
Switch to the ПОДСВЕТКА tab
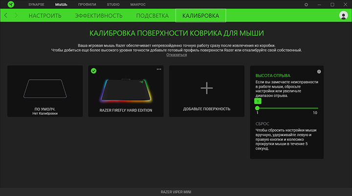153,16
